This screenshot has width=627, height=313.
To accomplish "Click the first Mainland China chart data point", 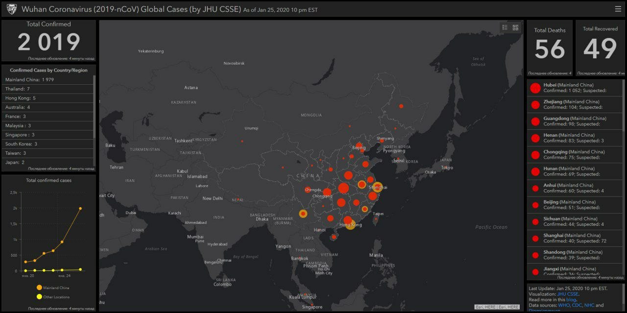I will [x=25, y=262].
